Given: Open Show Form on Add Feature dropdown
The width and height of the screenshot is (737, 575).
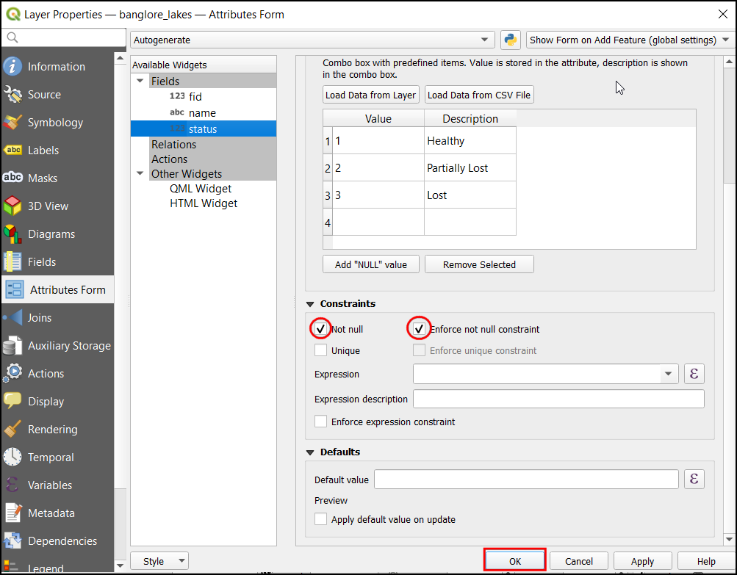Looking at the screenshot, I should click(630, 40).
